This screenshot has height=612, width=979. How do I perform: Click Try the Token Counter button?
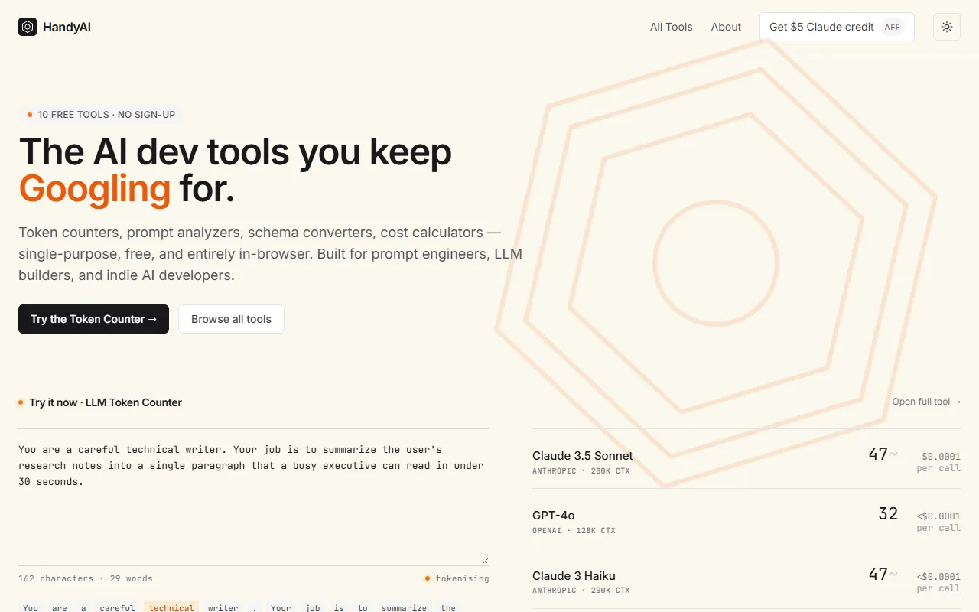pos(93,319)
